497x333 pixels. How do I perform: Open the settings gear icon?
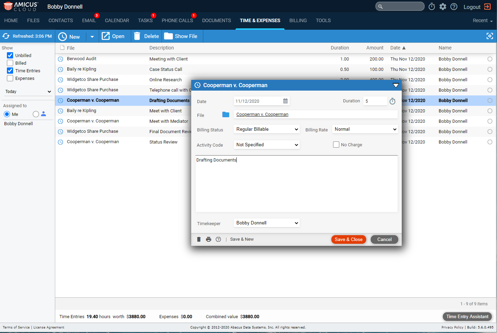point(443,7)
